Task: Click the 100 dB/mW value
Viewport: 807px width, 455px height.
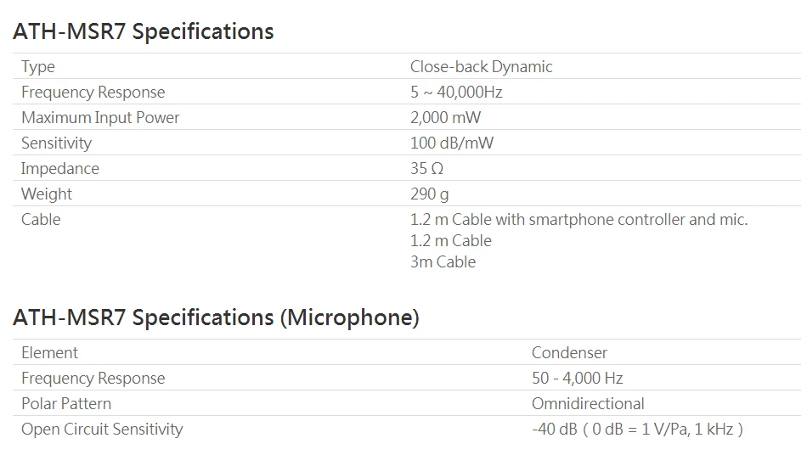Action: pyautogui.click(x=452, y=143)
